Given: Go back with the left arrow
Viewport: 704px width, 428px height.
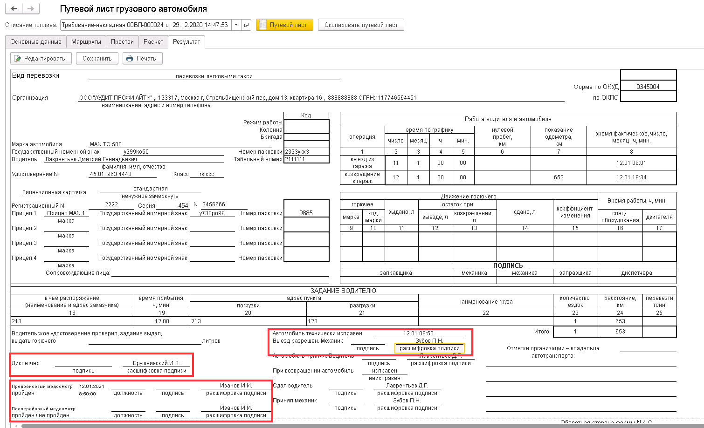Looking at the screenshot, I should click(14, 8).
